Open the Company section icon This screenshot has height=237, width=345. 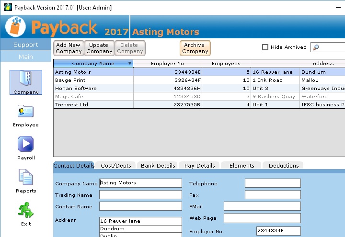pyautogui.click(x=26, y=79)
